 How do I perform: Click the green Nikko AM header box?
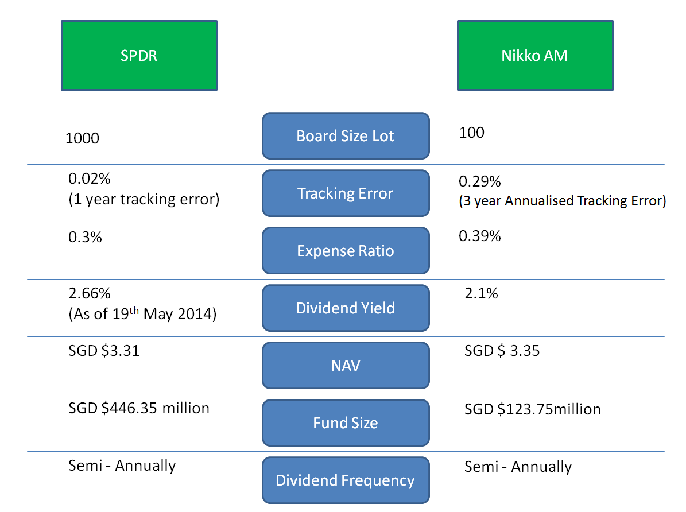pos(535,56)
